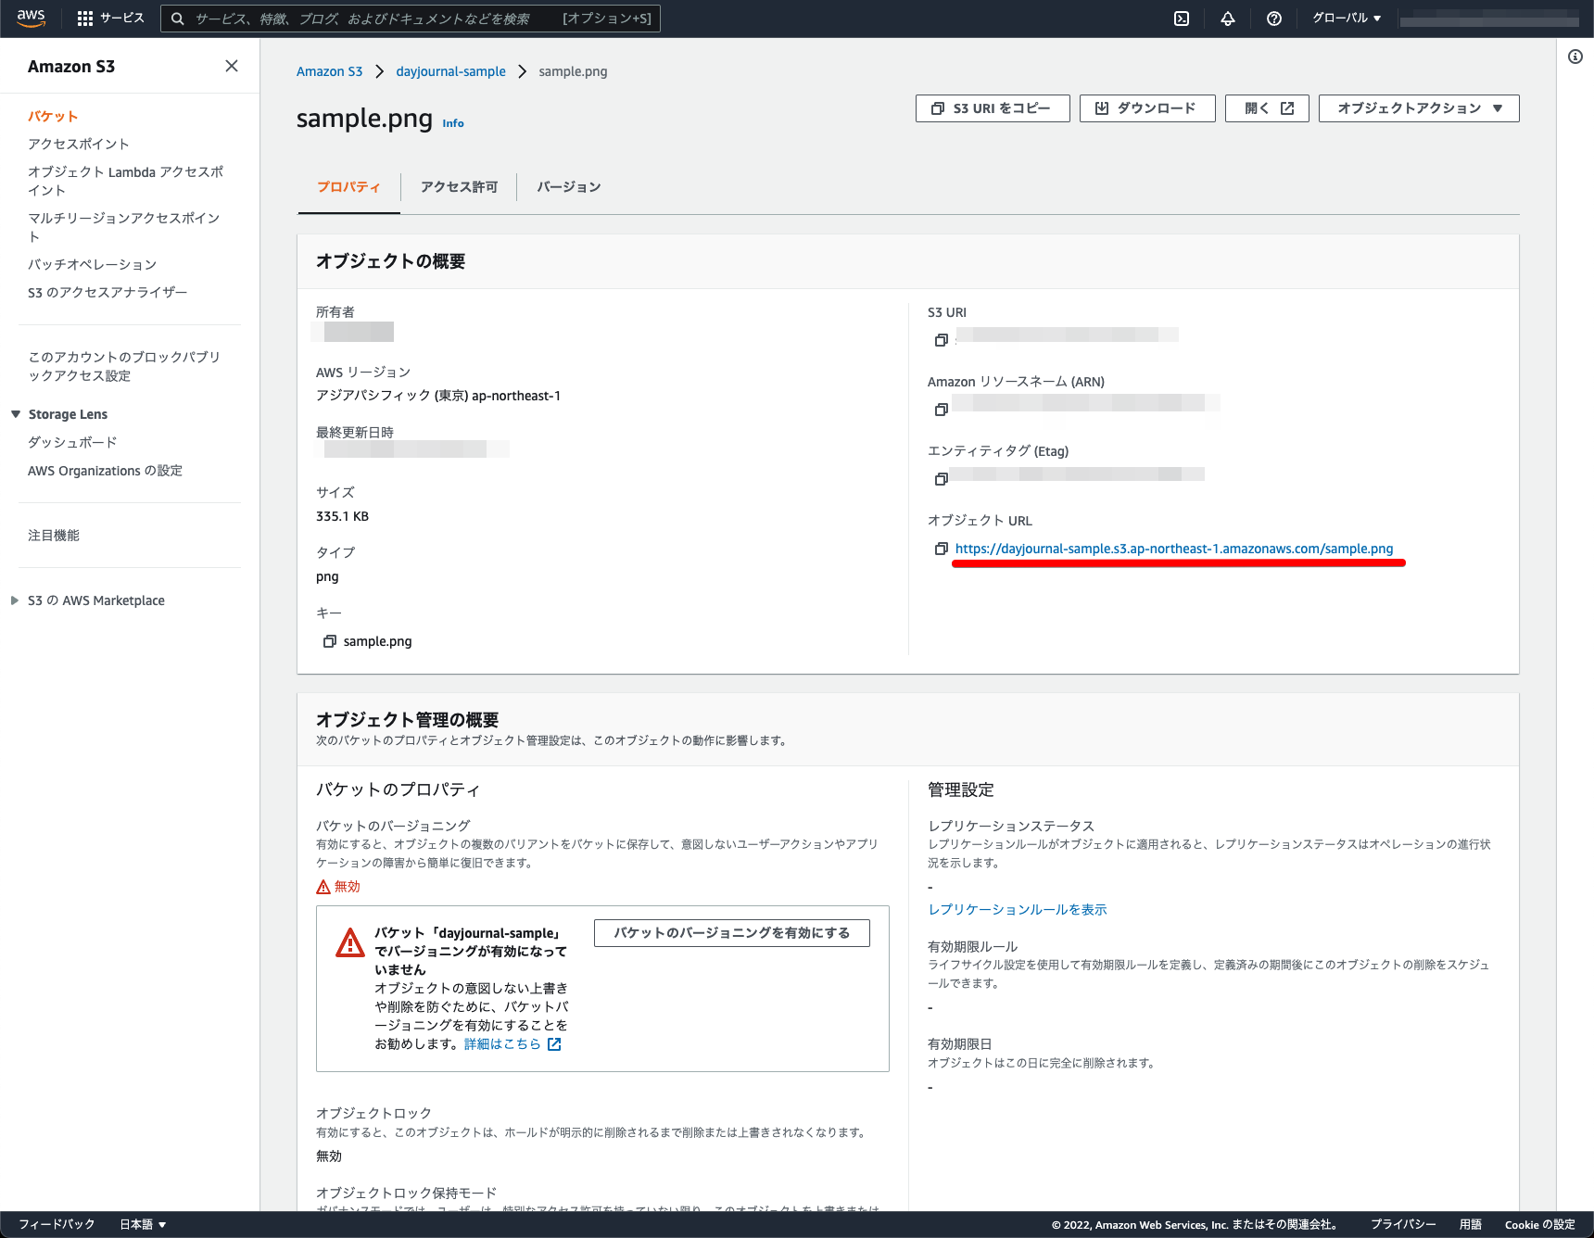Click the プライバシー footer link
Screen dimensions: 1594x1238
click(1403, 1224)
